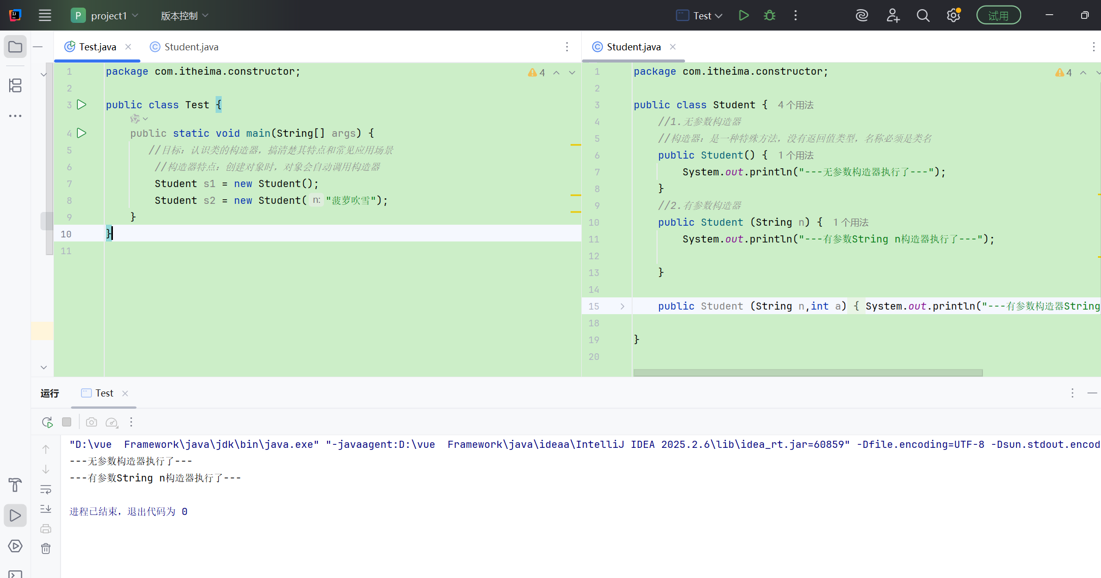This screenshot has width=1101, height=578.
Task: Click the 试用 trial button
Action: (998, 16)
